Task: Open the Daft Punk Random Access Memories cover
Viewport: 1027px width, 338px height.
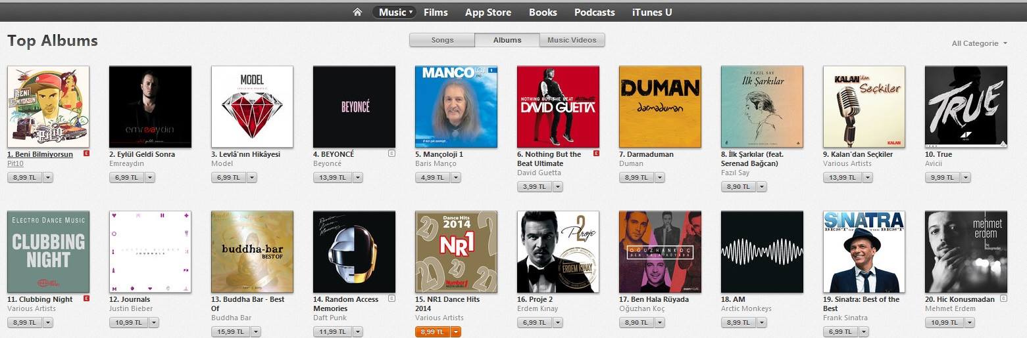Action: tap(354, 251)
